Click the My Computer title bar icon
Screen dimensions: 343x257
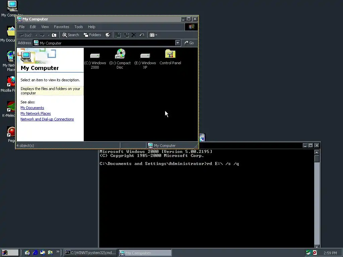[19, 19]
